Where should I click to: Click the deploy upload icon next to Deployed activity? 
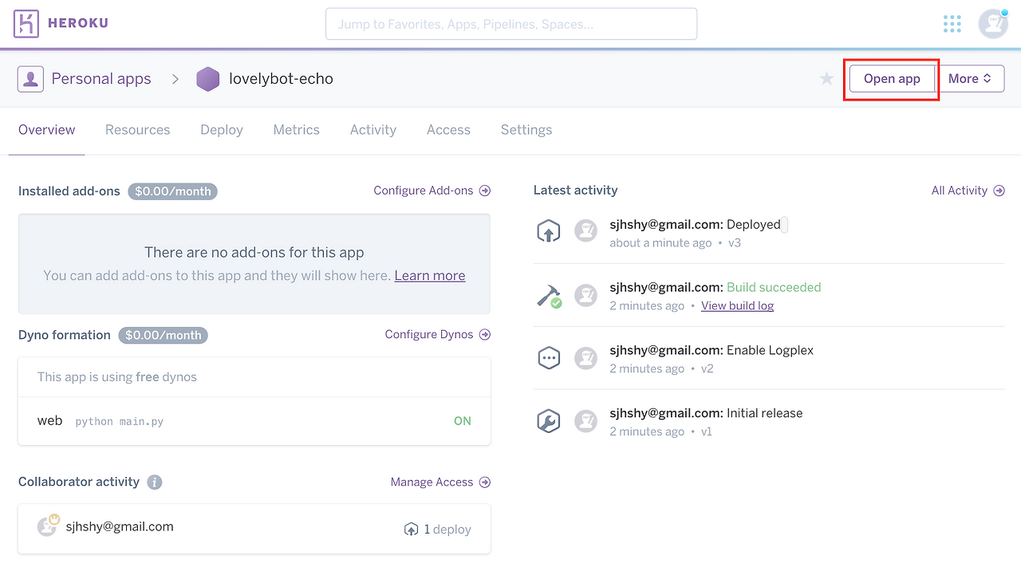(549, 230)
